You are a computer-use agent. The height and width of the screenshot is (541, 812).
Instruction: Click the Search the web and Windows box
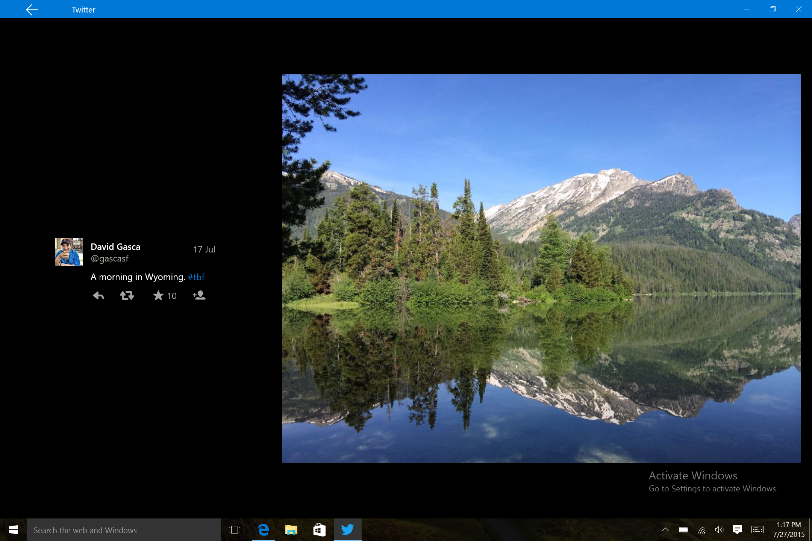(x=124, y=530)
